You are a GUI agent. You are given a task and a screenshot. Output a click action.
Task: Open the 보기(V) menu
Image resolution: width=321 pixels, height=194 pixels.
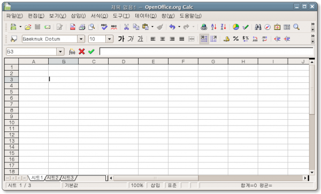[58, 15]
